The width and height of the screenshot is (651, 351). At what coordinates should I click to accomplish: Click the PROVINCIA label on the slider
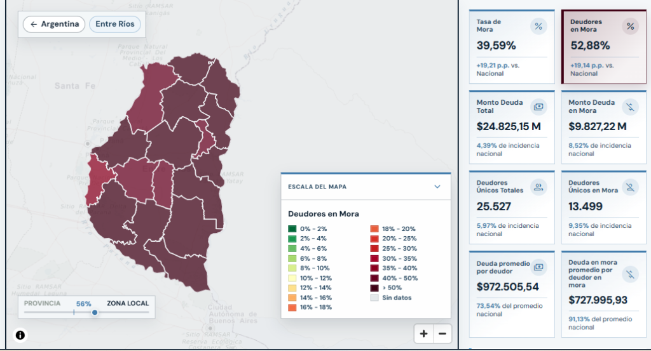[42, 303]
